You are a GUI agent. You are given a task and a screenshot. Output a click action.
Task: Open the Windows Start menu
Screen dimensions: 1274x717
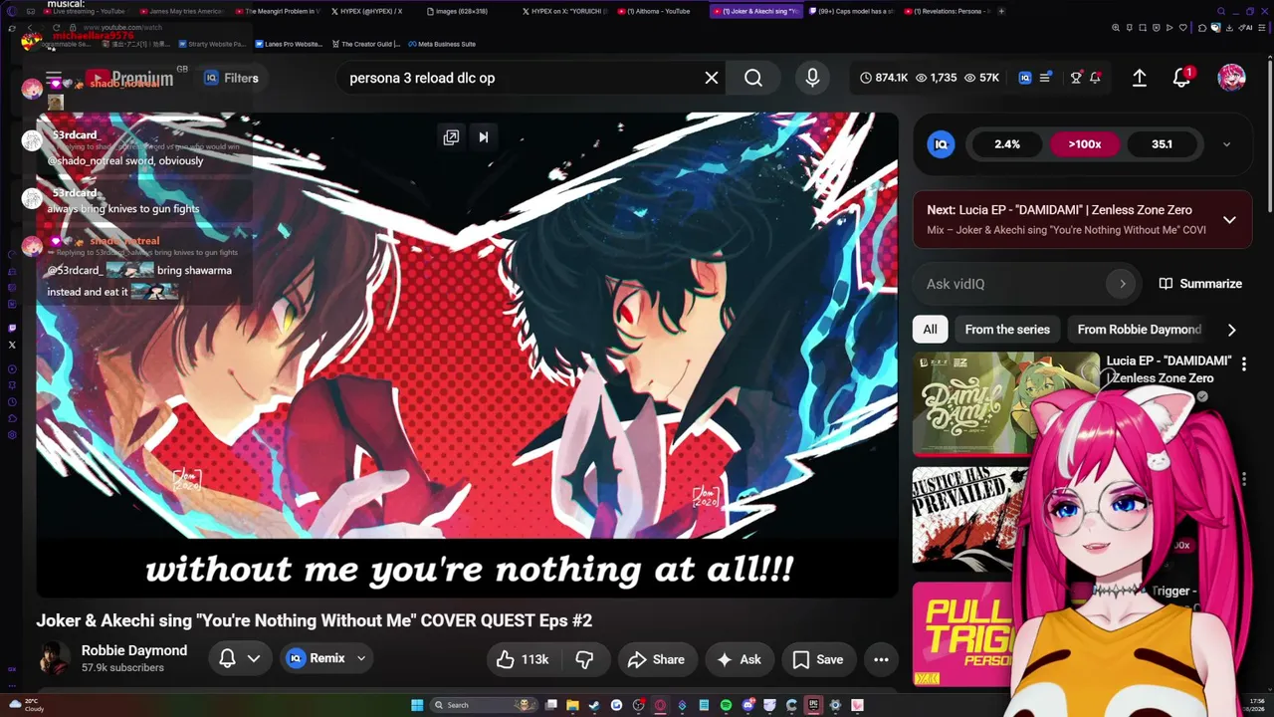(417, 705)
